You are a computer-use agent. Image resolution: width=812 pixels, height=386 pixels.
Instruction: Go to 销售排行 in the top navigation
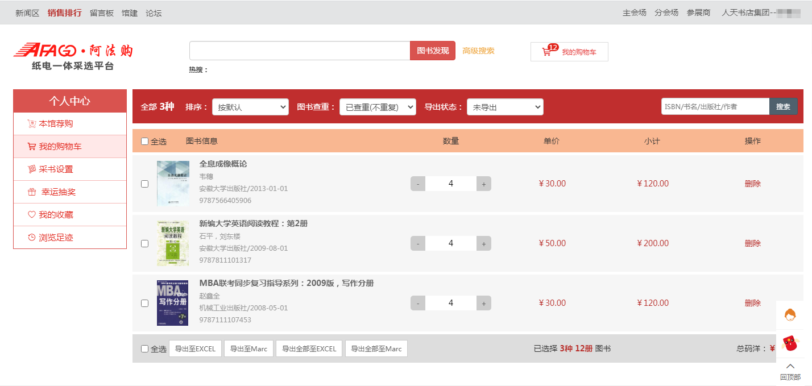(64, 13)
